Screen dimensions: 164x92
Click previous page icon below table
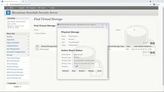[x=151, y=53]
